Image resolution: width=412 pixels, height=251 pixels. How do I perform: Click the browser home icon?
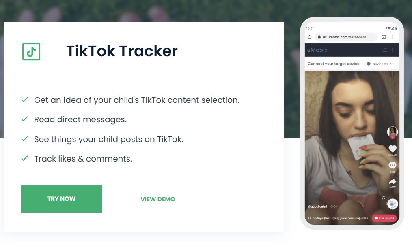310,37
